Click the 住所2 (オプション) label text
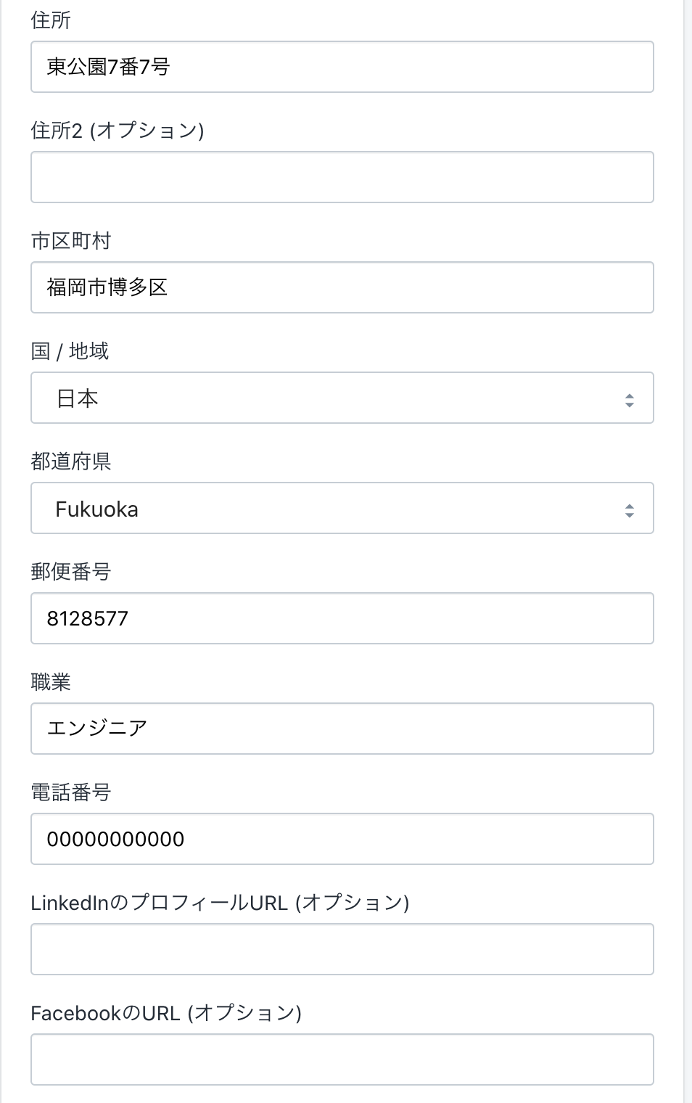 coord(117,131)
